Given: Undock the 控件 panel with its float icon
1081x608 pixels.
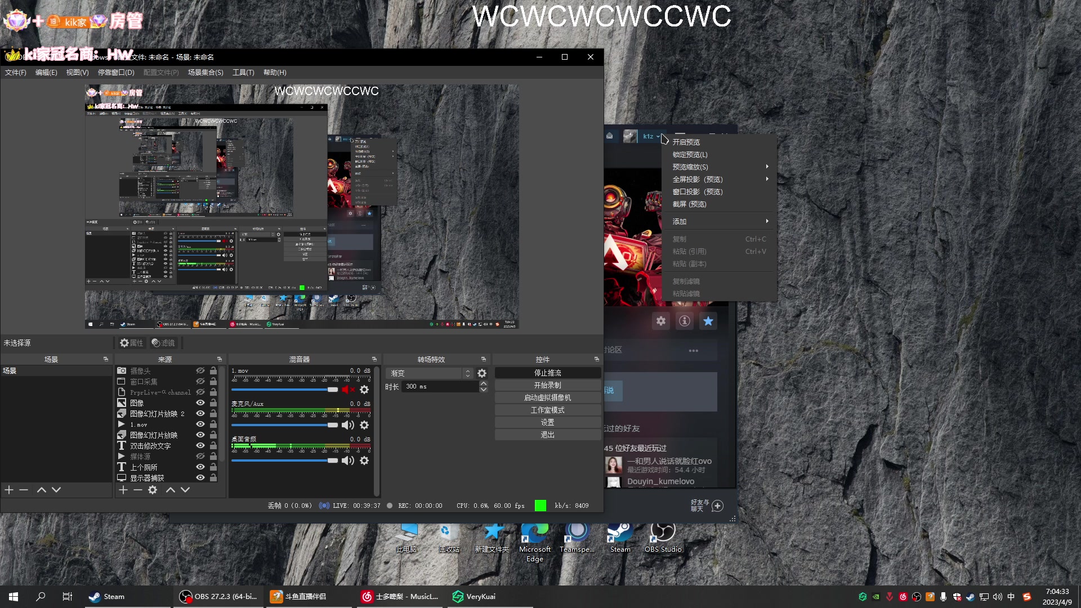Looking at the screenshot, I should pos(597,359).
